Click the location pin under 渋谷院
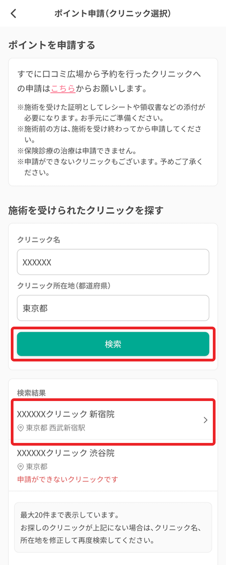The width and height of the screenshot is (226, 565). pyautogui.click(x=21, y=467)
